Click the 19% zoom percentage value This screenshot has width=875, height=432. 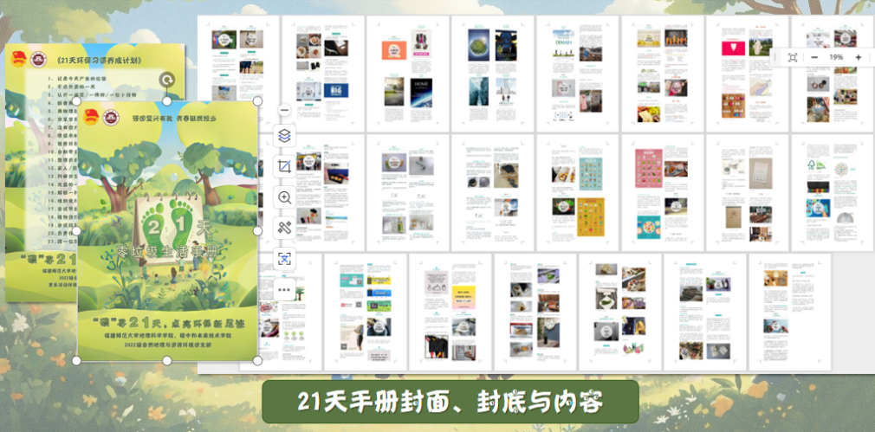836,57
